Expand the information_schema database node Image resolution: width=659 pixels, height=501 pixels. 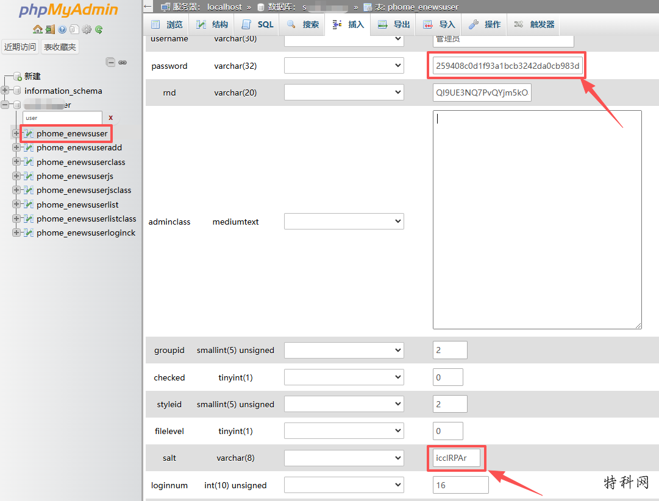point(5,90)
